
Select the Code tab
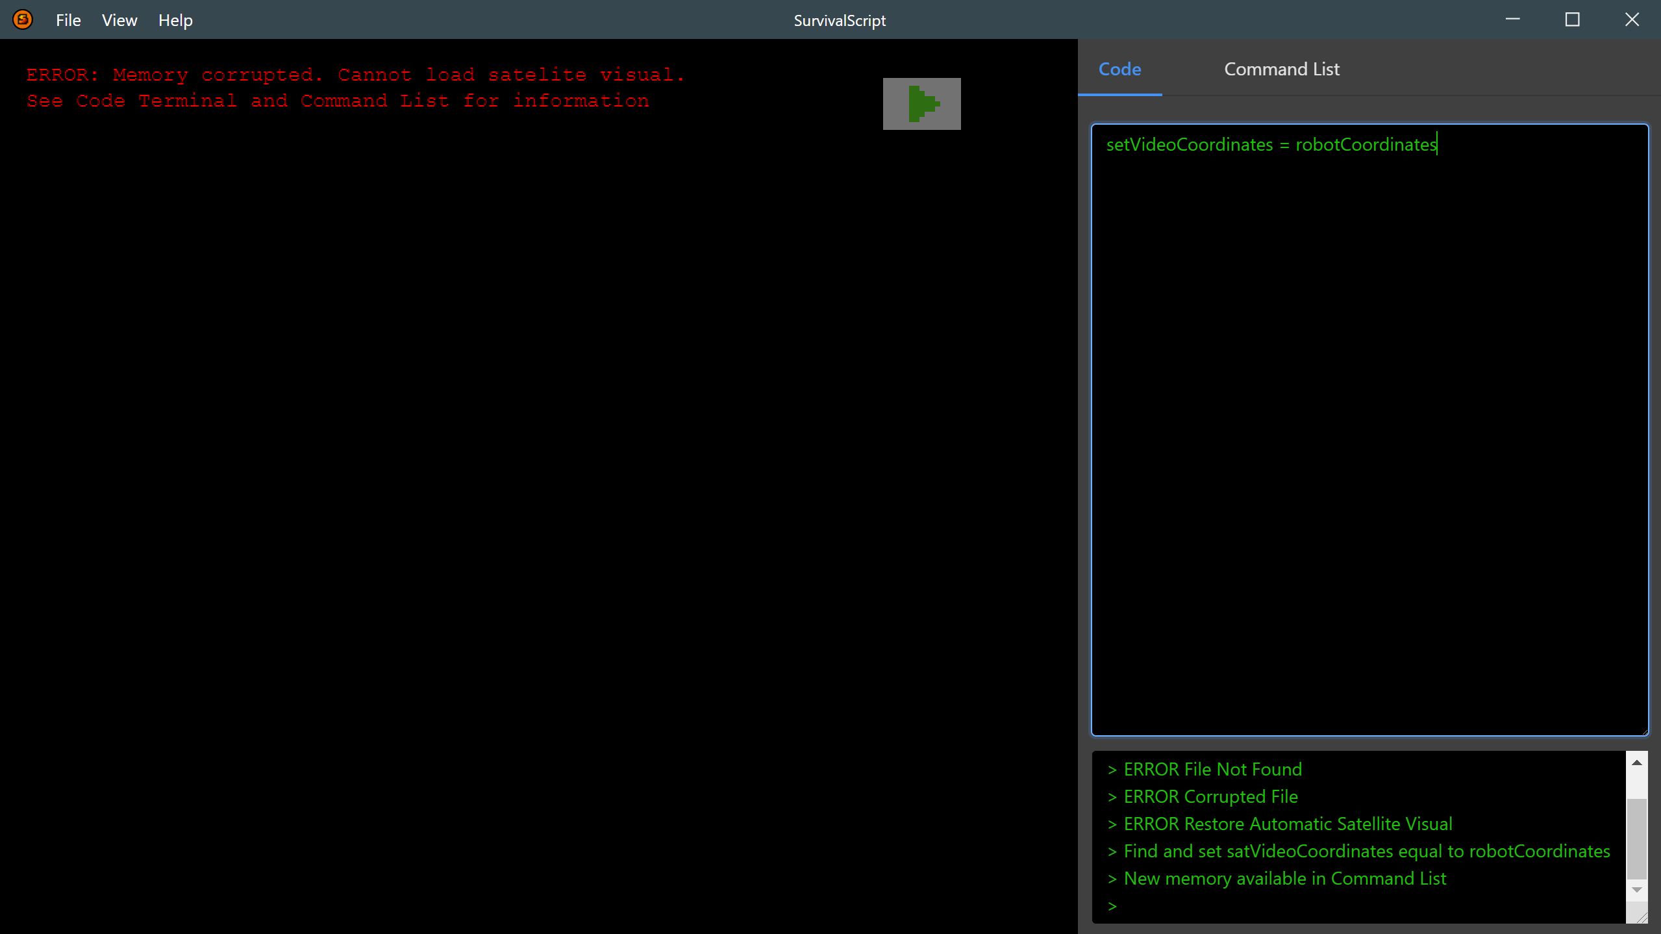coord(1119,69)
